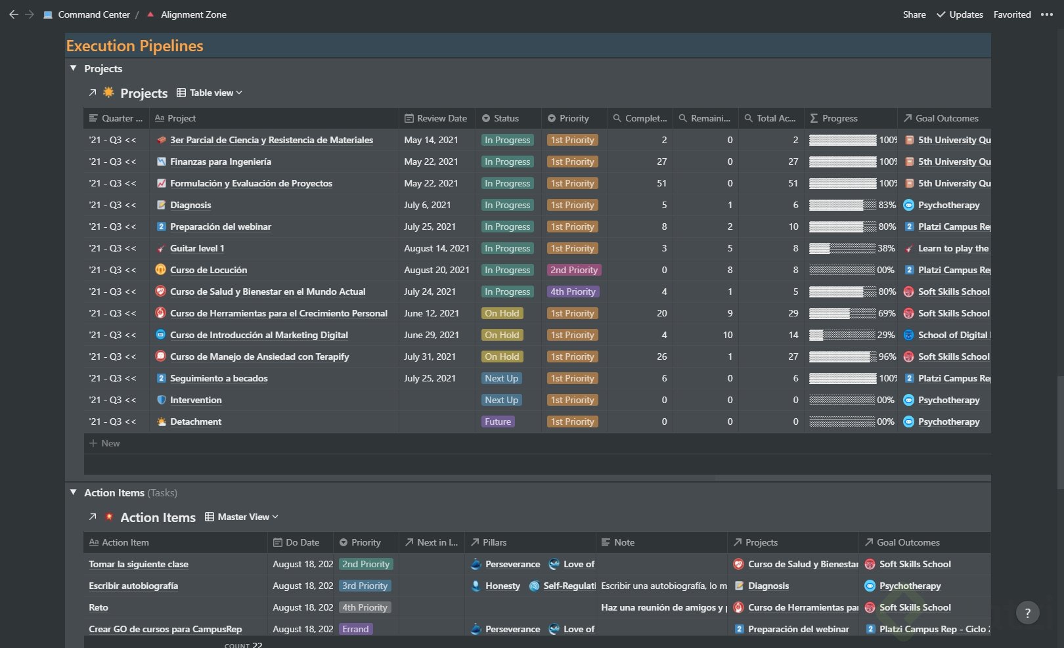This screenshot has height=648, width=1064.
Task: Click the Diagnosis 83% progress bar
Action: [x=842, y=205]
